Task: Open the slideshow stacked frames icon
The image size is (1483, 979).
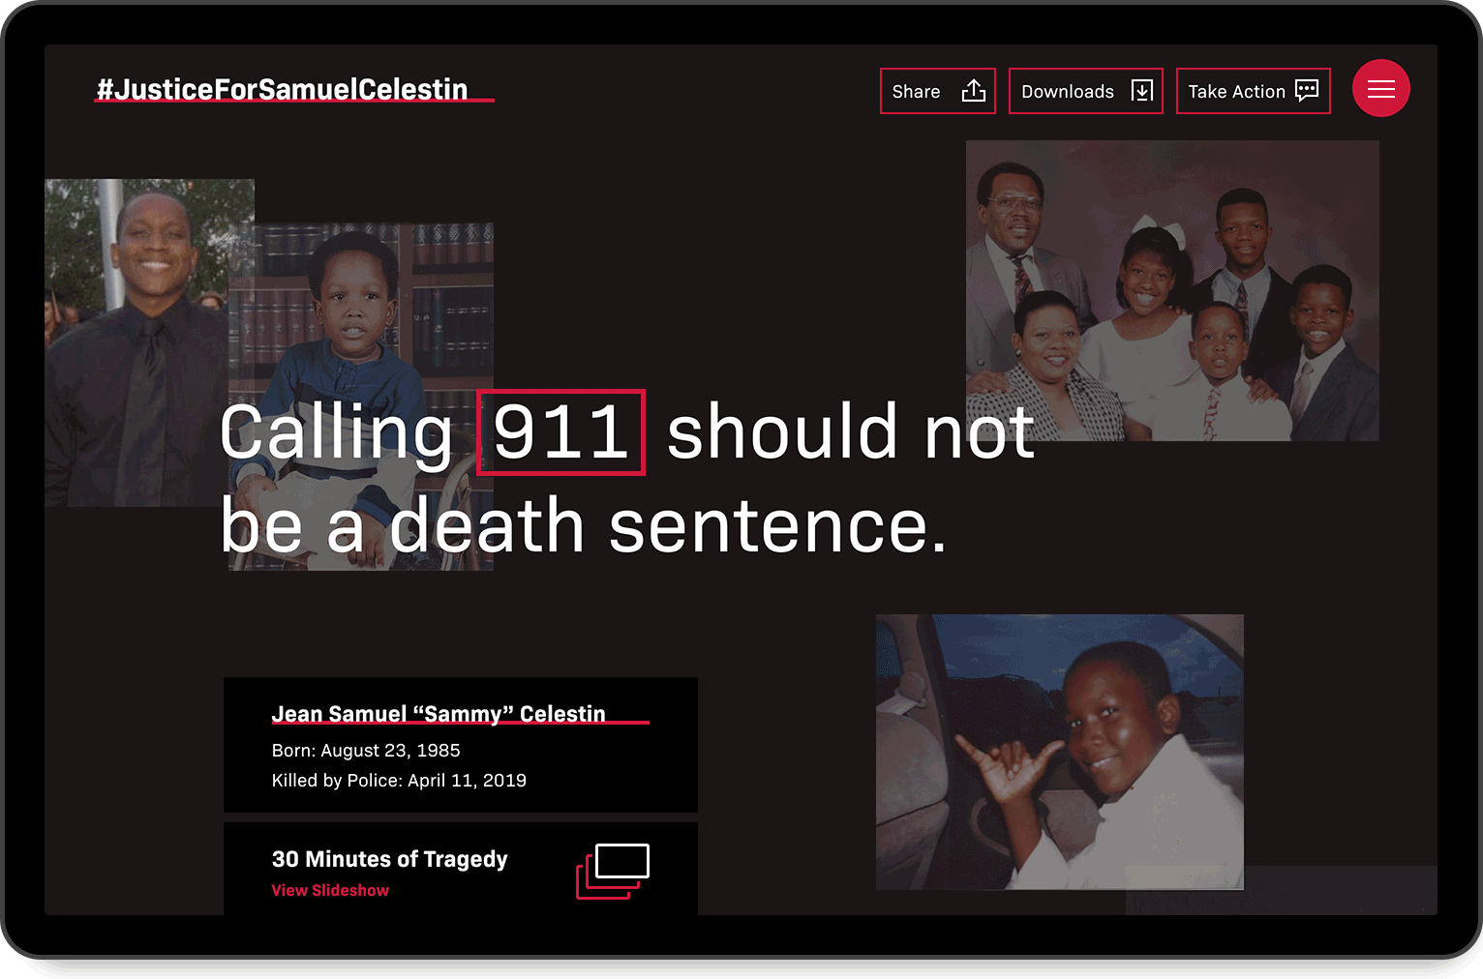Action: click(x=613, y=871)
